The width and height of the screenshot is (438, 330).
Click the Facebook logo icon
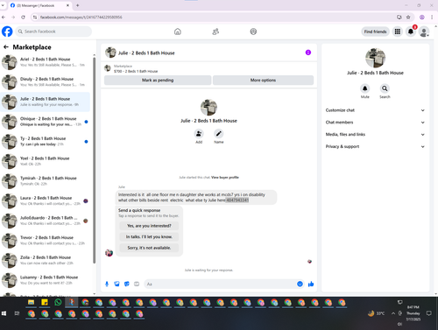(x=7, y=32)
